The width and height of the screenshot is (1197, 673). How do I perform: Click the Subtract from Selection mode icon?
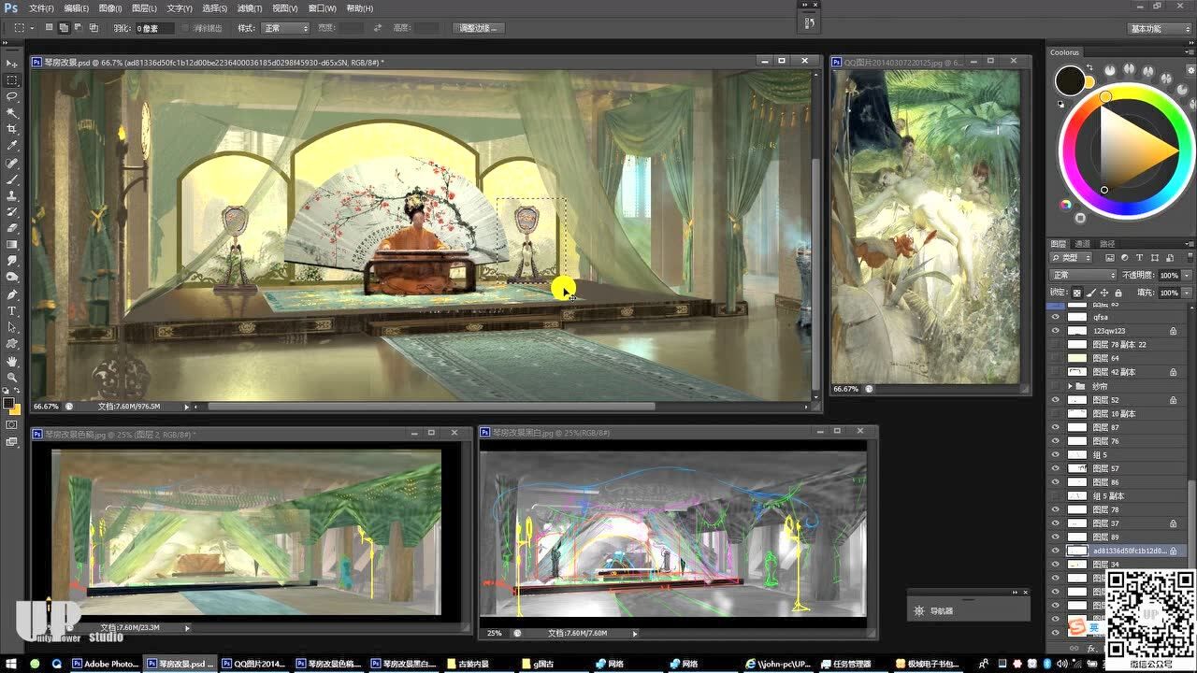tap(77, 28)
